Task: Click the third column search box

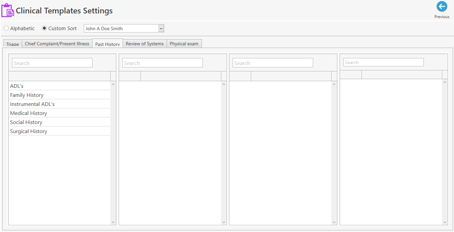Action: (273, 63)
